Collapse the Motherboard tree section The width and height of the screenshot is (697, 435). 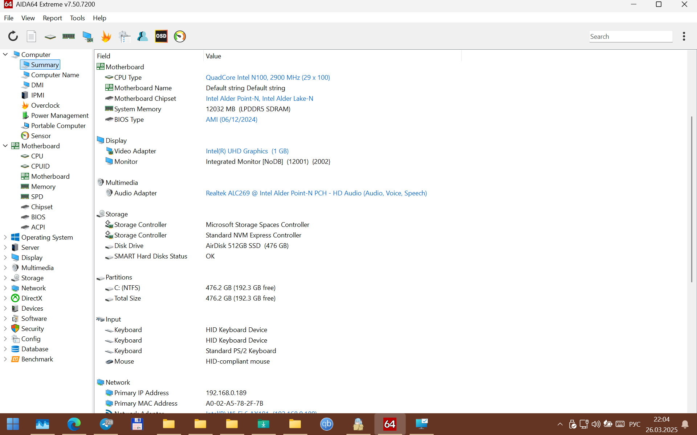pos(5,146)
